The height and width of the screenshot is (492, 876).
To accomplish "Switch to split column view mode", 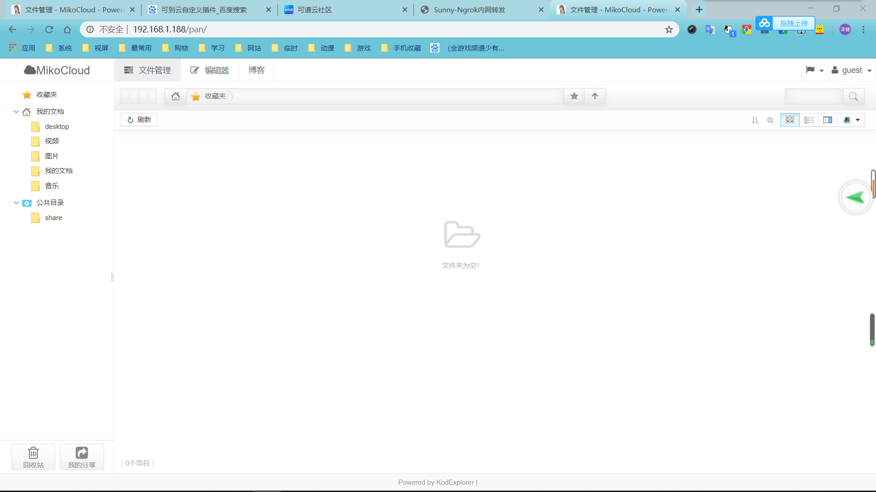I will click(x=828, y=120).
